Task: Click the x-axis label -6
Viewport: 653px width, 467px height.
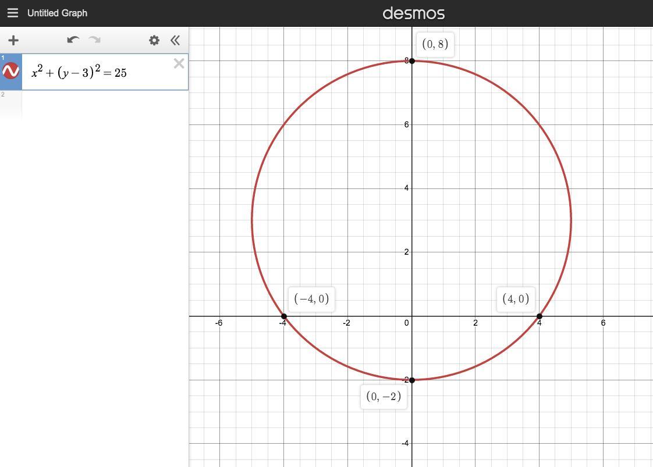Action: tap(219, 323)
